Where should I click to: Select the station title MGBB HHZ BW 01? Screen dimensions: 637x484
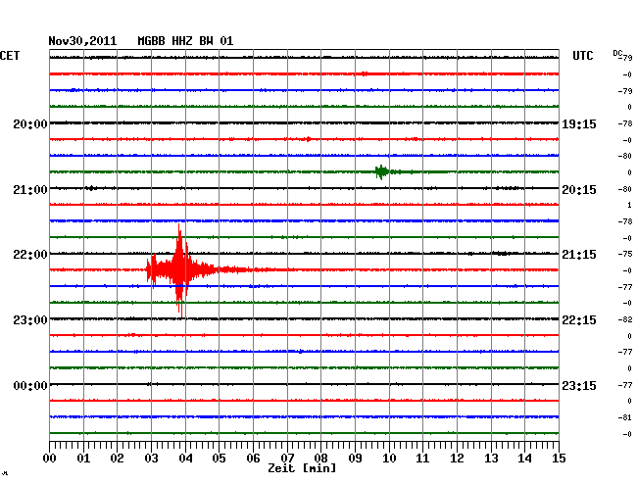click(x=185, y=41)
